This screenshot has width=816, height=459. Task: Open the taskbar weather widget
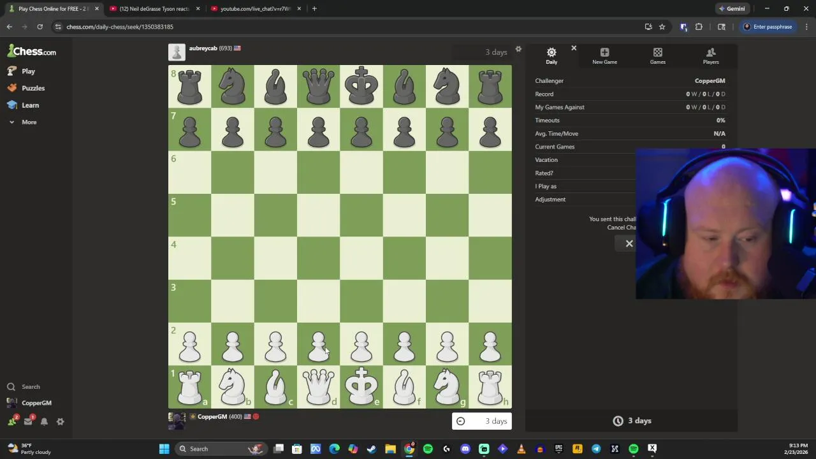coord(28,449)
